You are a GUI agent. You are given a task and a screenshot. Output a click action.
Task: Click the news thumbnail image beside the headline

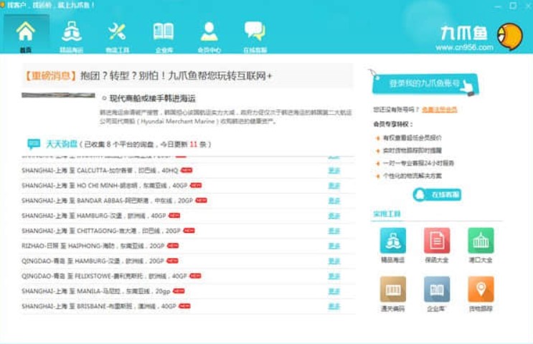click(x=58, y=95)
